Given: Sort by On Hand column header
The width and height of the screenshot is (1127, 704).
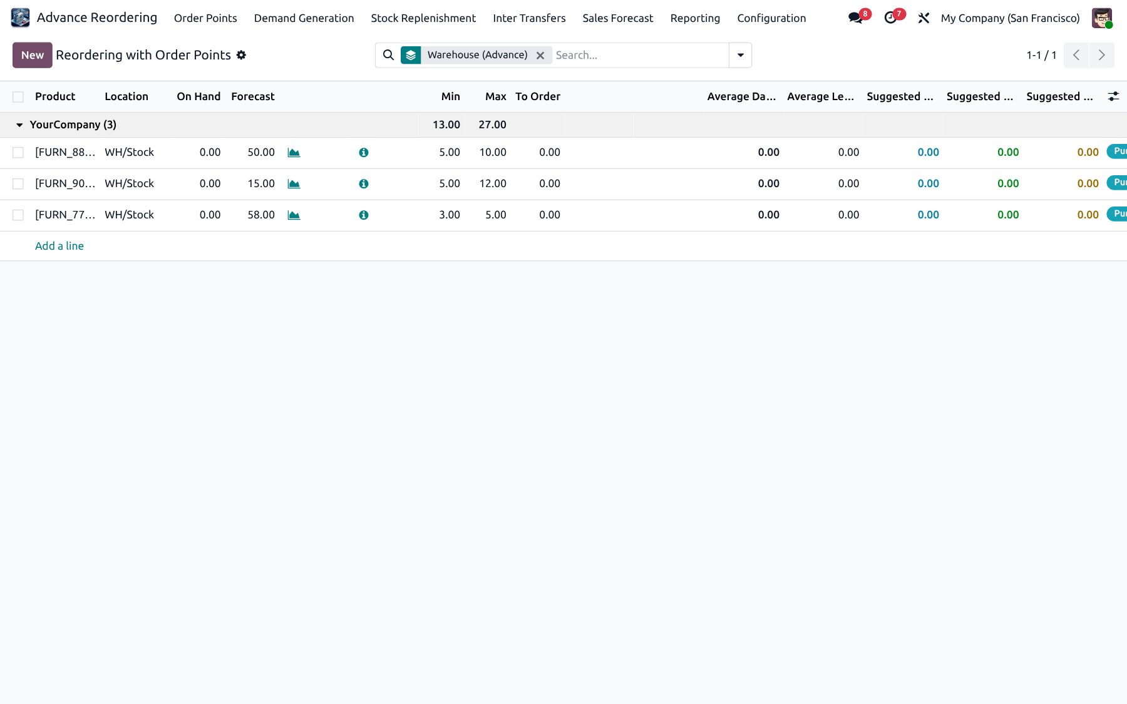Looking at the screenshot, I should [x=198, y=96].
